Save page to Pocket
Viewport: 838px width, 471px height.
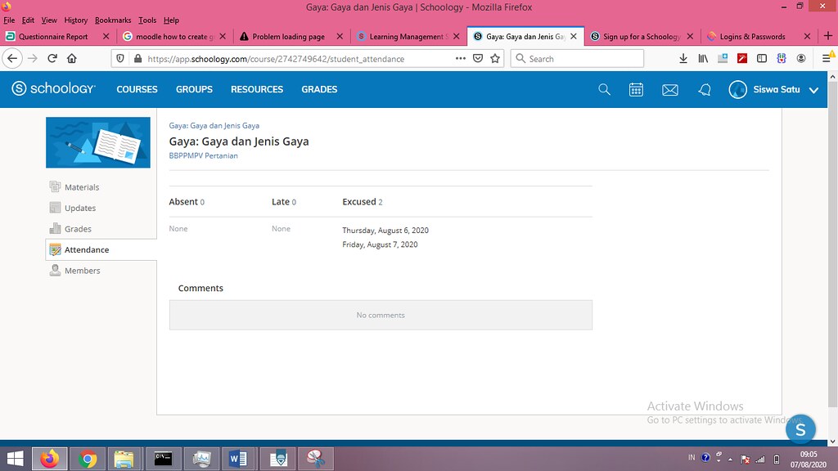478,59
